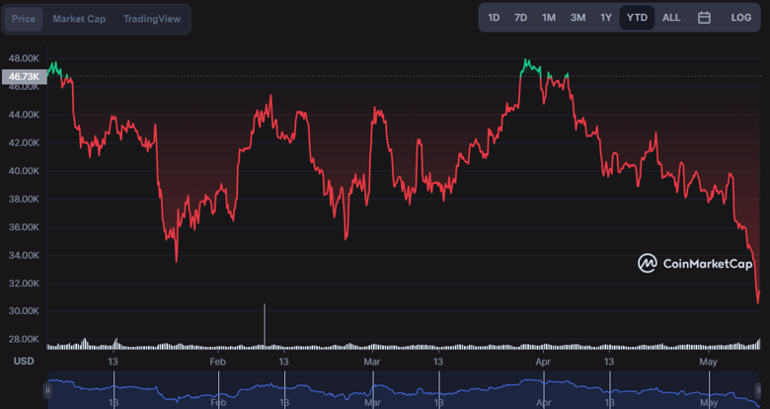The image size is (770, 409).
Task: Select the YTD time range
Action: tap(638, 18)
